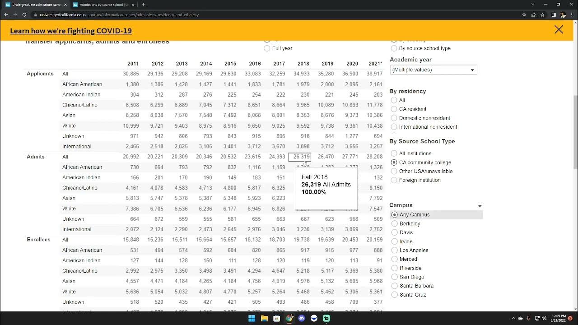Image resolution: width=578 pixels, height=325 pixels.
Task: Select All under By residency
Action: coord(394,100)
